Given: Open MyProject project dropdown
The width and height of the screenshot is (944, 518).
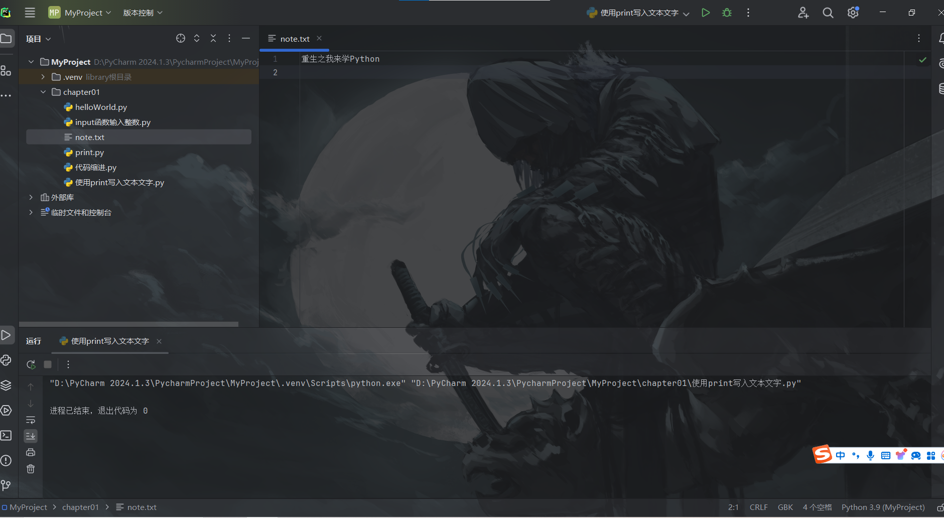Looking at the screenshot, I should point(80,13).
